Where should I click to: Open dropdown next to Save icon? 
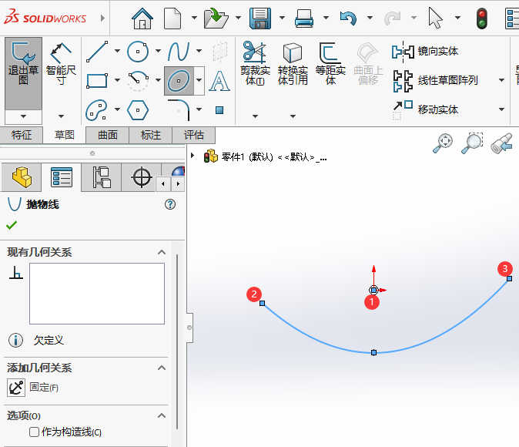pos(282,18)
